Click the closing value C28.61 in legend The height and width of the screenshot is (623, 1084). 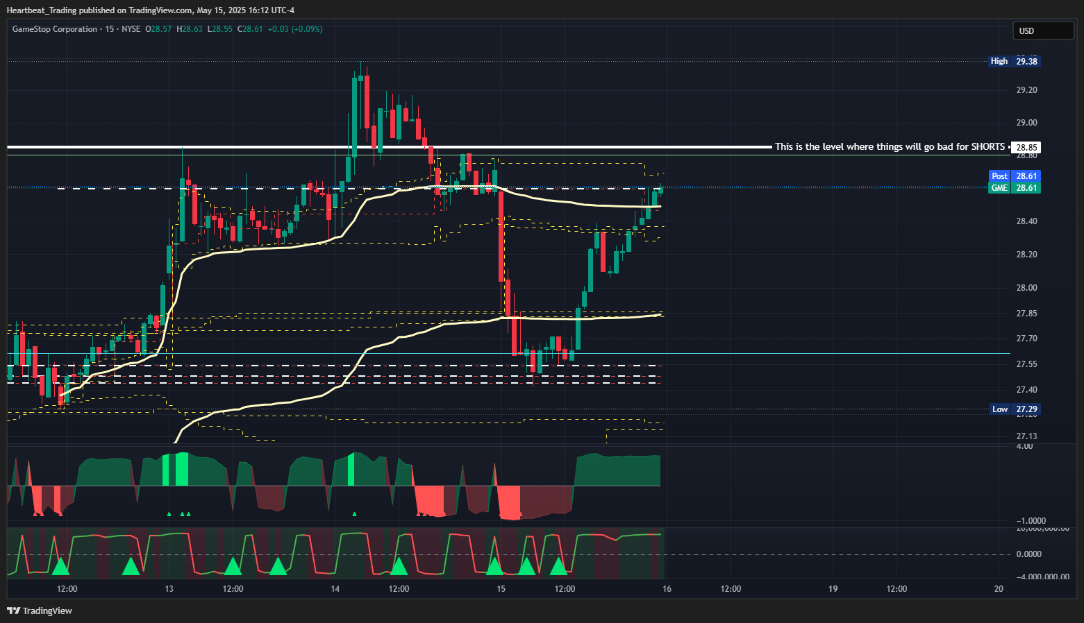250,29
